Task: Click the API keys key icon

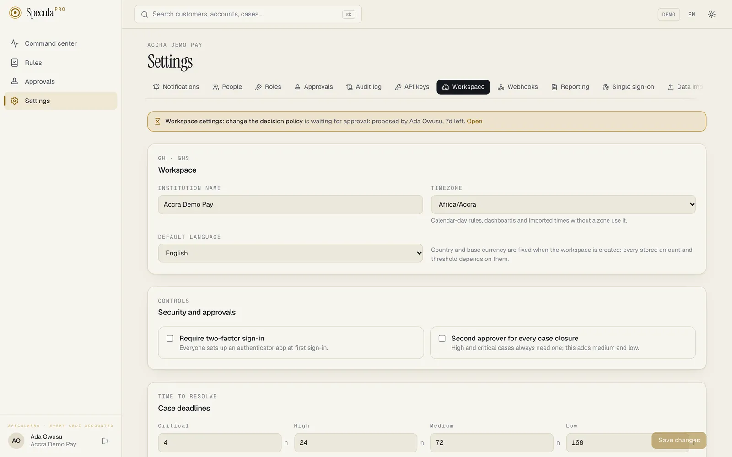Action: pos(398,87)
